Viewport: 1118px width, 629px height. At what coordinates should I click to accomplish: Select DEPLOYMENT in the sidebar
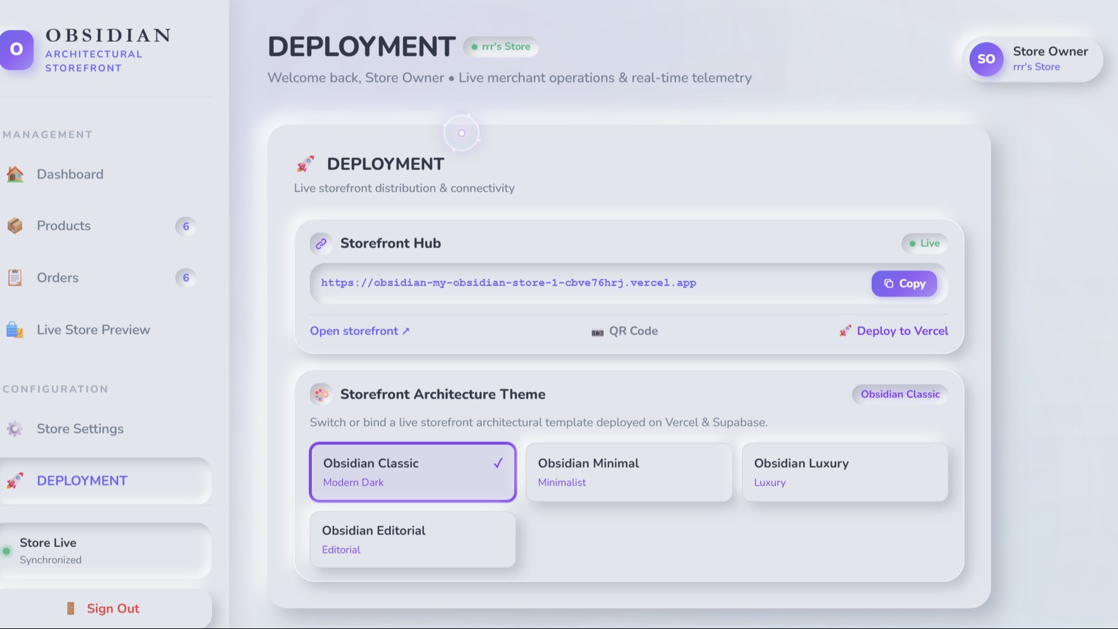105,480
